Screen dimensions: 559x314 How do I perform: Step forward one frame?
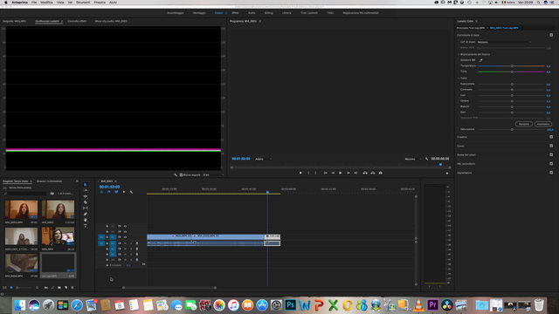pos(348,173)
